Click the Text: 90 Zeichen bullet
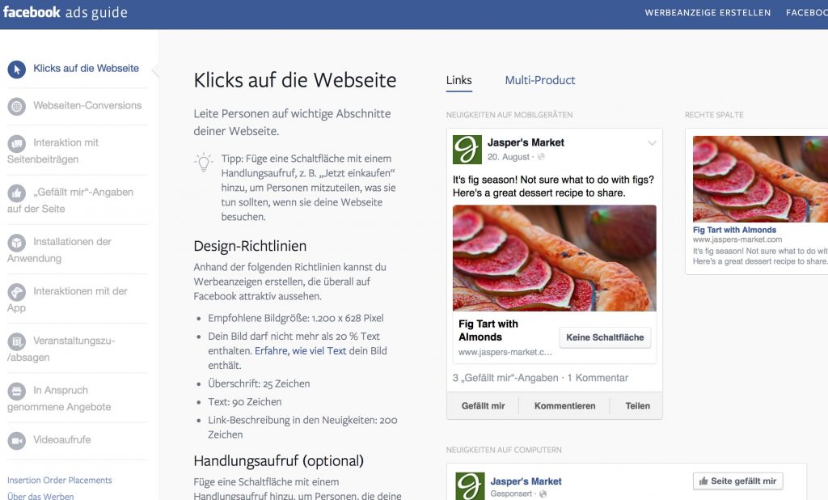The width and height of the screenshot is (828, 500). (x=244, y=401)
